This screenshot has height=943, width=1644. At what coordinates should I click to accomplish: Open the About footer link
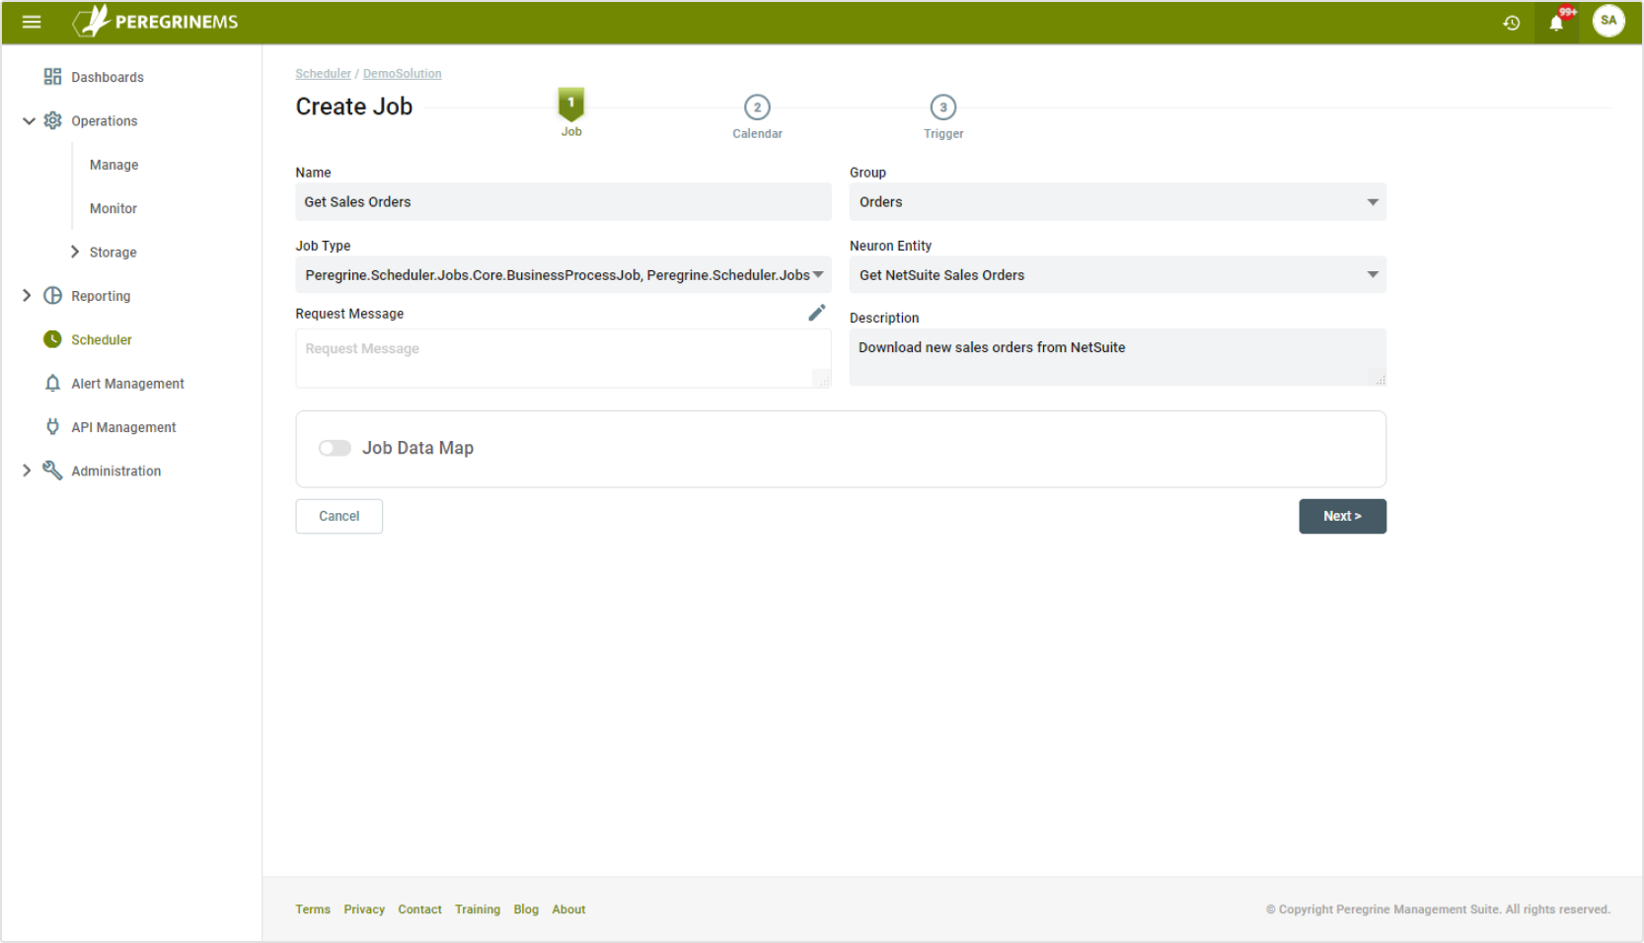pyautogui.click(x=568, y=909)
